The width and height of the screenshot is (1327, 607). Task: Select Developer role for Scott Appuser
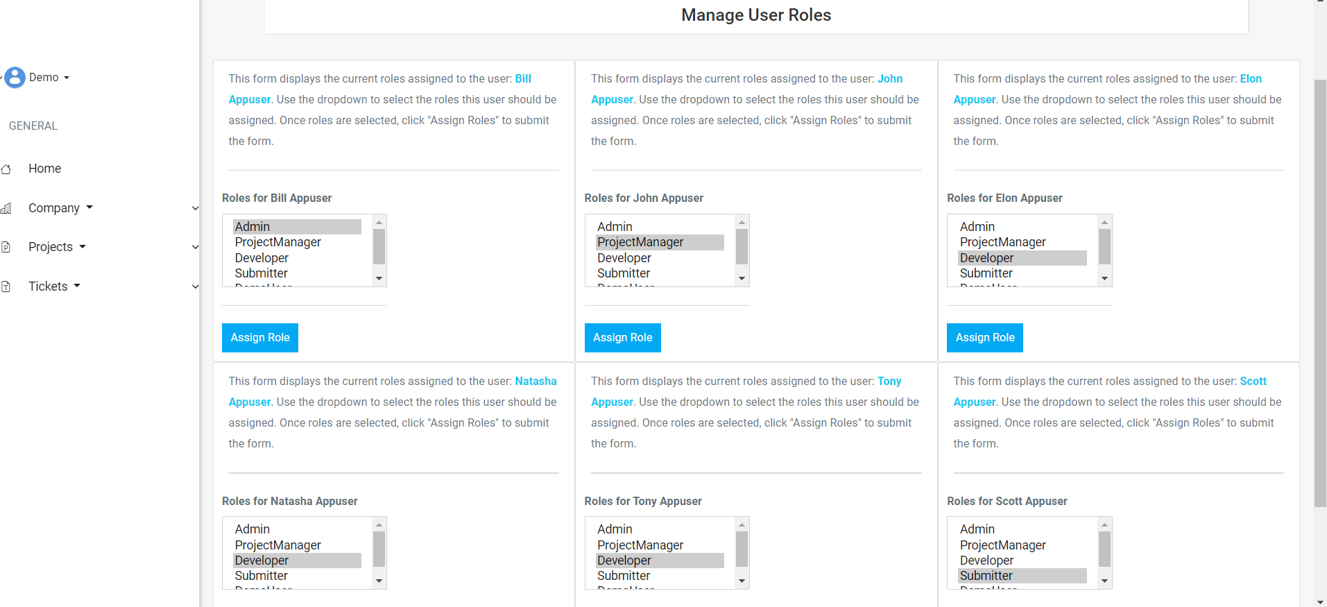(x=1022, y=561)
